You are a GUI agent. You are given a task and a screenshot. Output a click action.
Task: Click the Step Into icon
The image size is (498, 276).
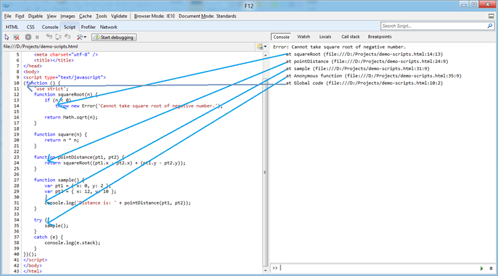tap(48, 37)
